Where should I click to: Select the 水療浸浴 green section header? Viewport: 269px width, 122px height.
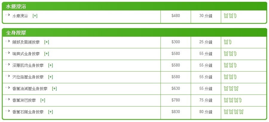coord(134,7)
